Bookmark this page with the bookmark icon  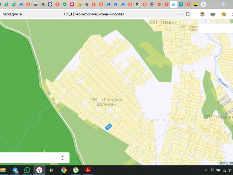pyautogui.click(x=188, y=14)
